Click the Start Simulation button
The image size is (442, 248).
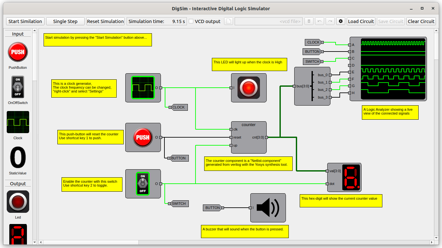coord(25,21)
